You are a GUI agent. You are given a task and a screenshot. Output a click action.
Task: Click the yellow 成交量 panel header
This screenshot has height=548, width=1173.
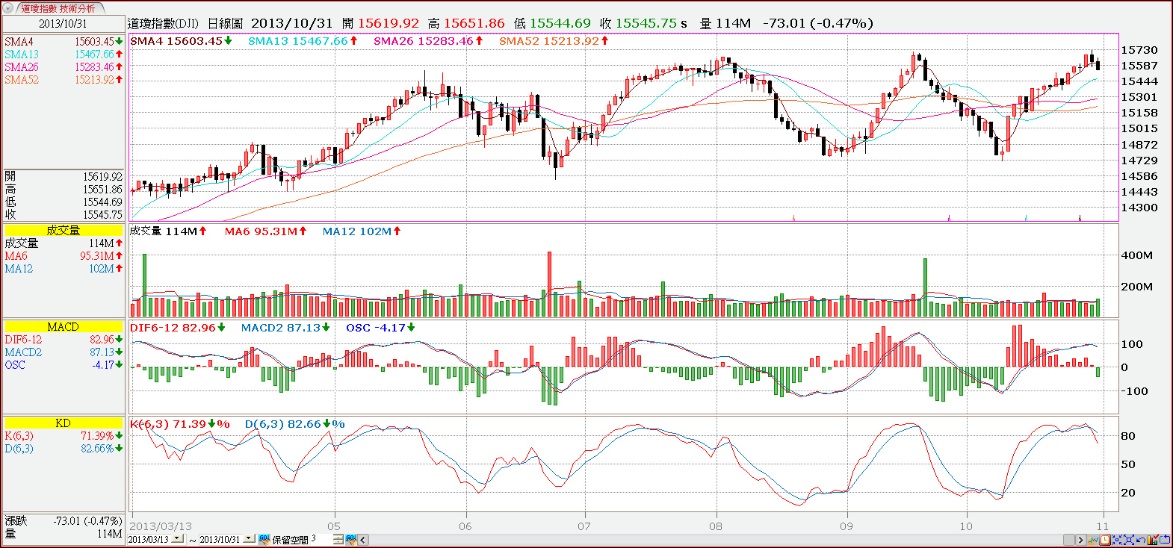(63, 231)
